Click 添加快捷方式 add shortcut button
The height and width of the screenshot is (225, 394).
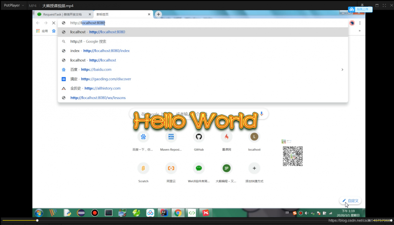pos(254,173)
